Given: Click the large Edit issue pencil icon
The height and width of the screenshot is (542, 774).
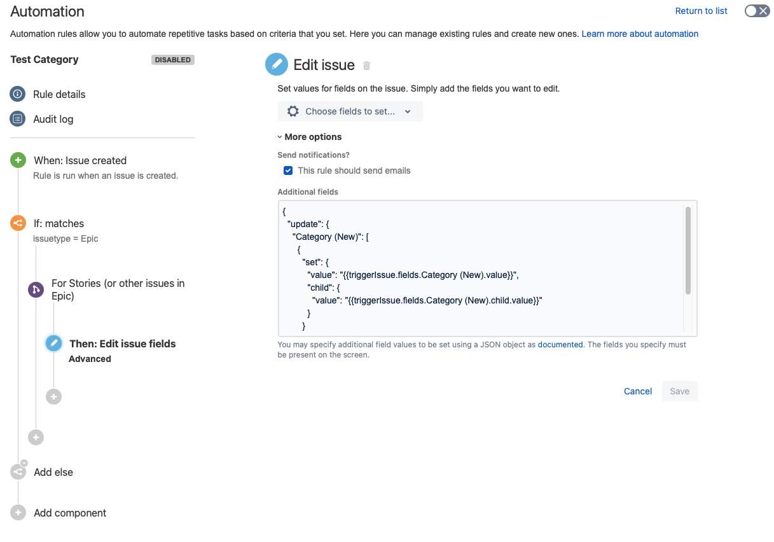Looking at the screenshot, I should (x=276, y=64).
